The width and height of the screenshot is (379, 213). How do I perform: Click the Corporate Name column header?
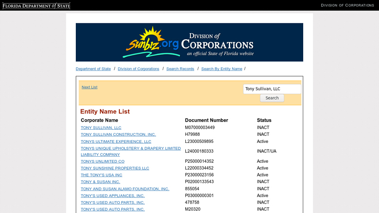[99, 120]
